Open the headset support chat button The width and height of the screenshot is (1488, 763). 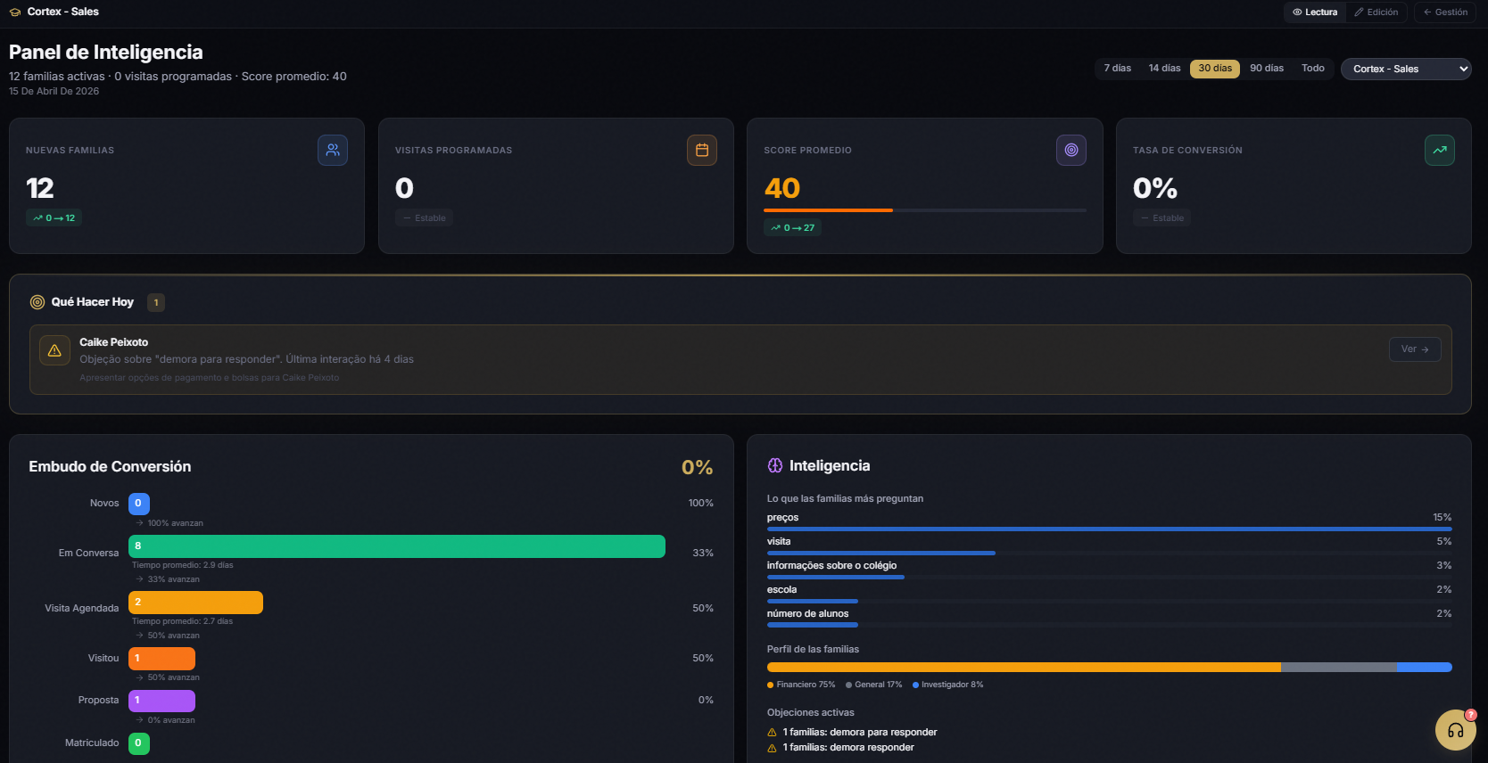point(1455,731)
